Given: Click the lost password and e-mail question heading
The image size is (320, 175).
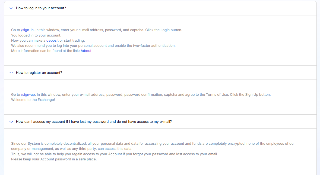Looking at the screenshot, I should 94,122.
